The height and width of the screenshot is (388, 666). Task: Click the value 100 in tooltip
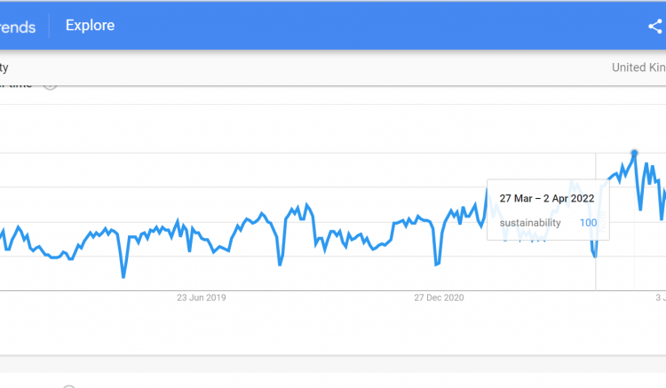click(x=588, y=223)
